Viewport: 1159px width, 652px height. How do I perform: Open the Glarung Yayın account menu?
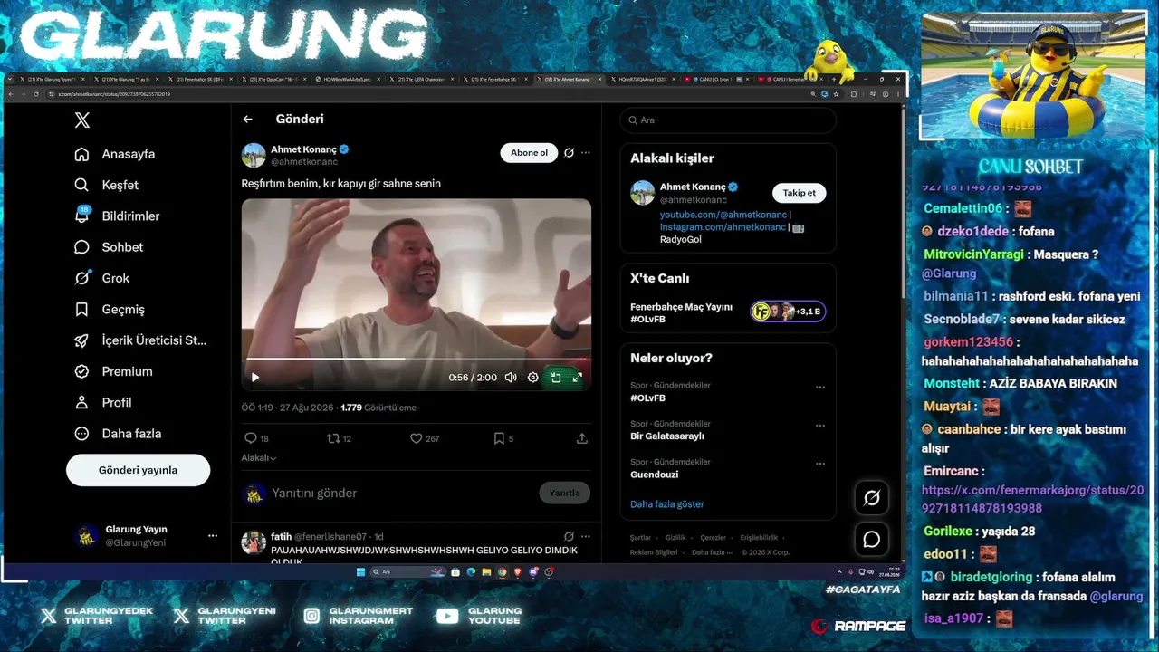(x=147, y=535)
